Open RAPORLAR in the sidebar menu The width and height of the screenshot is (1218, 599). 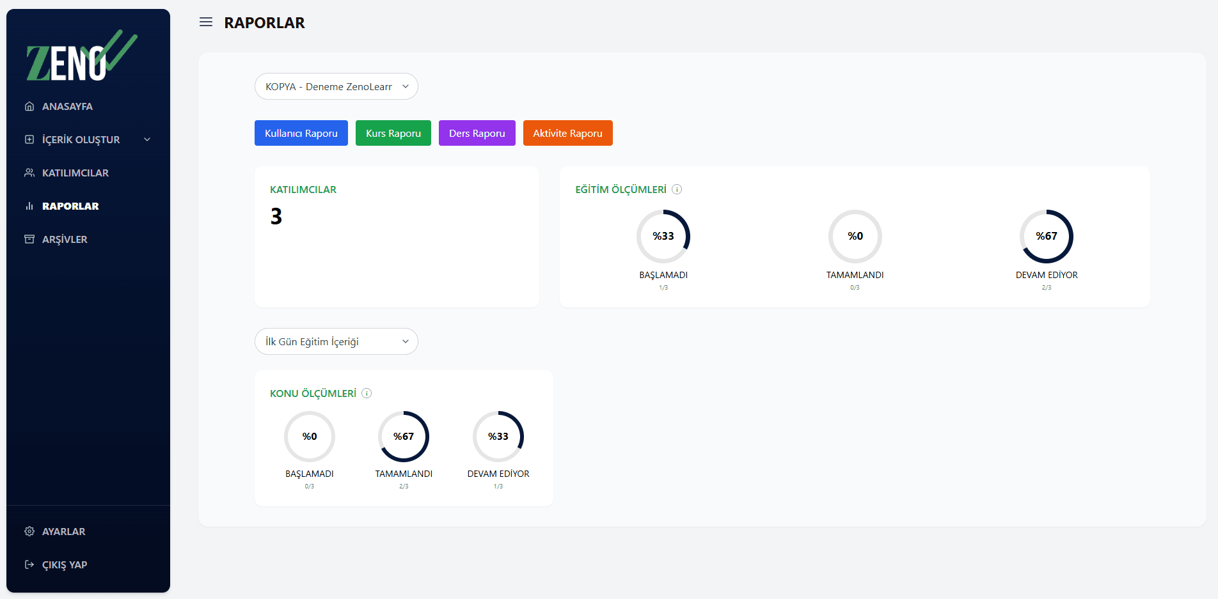(70, 206)
